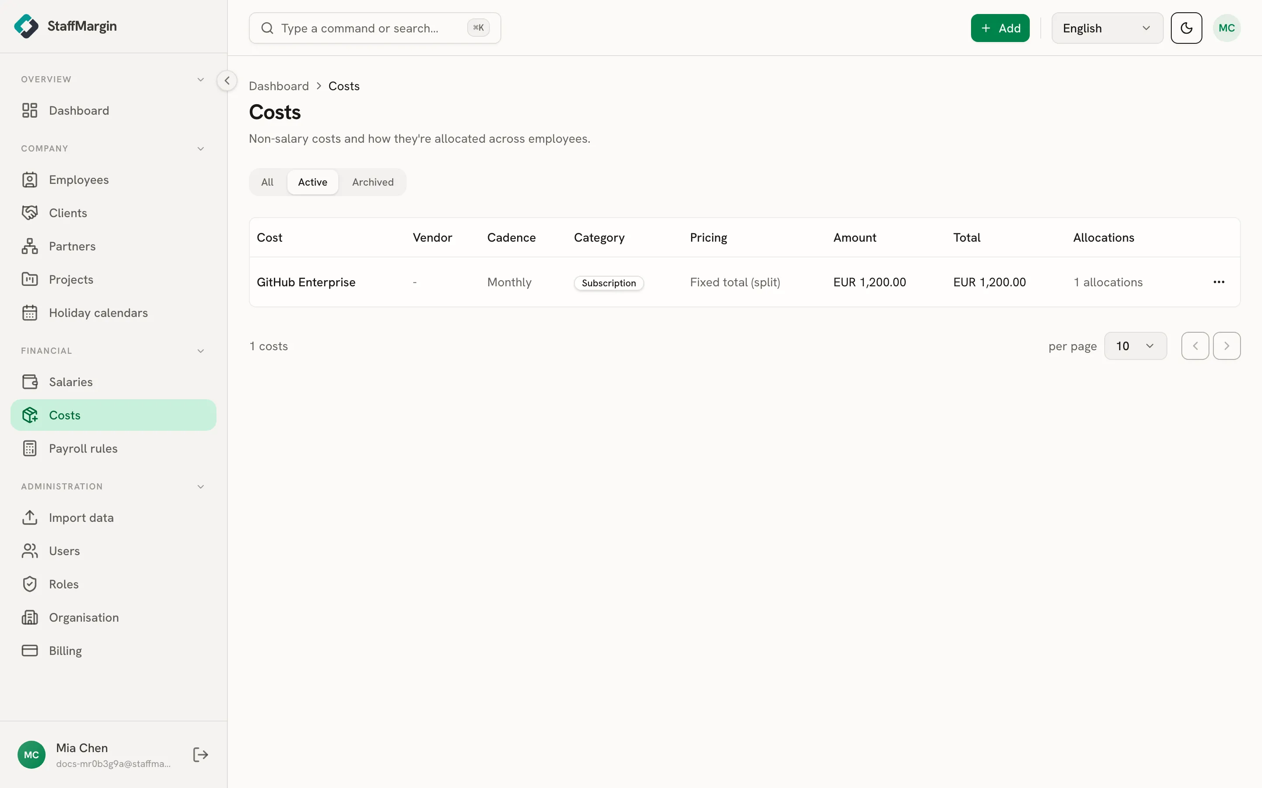Collapse the Administration section
Image resolution: width=1262 pixels, height=788 pixels.
[200, 486]
